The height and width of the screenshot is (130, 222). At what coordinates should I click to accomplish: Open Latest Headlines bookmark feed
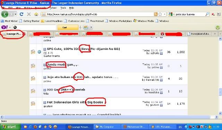pyautogui.click(x=52, y=21)
